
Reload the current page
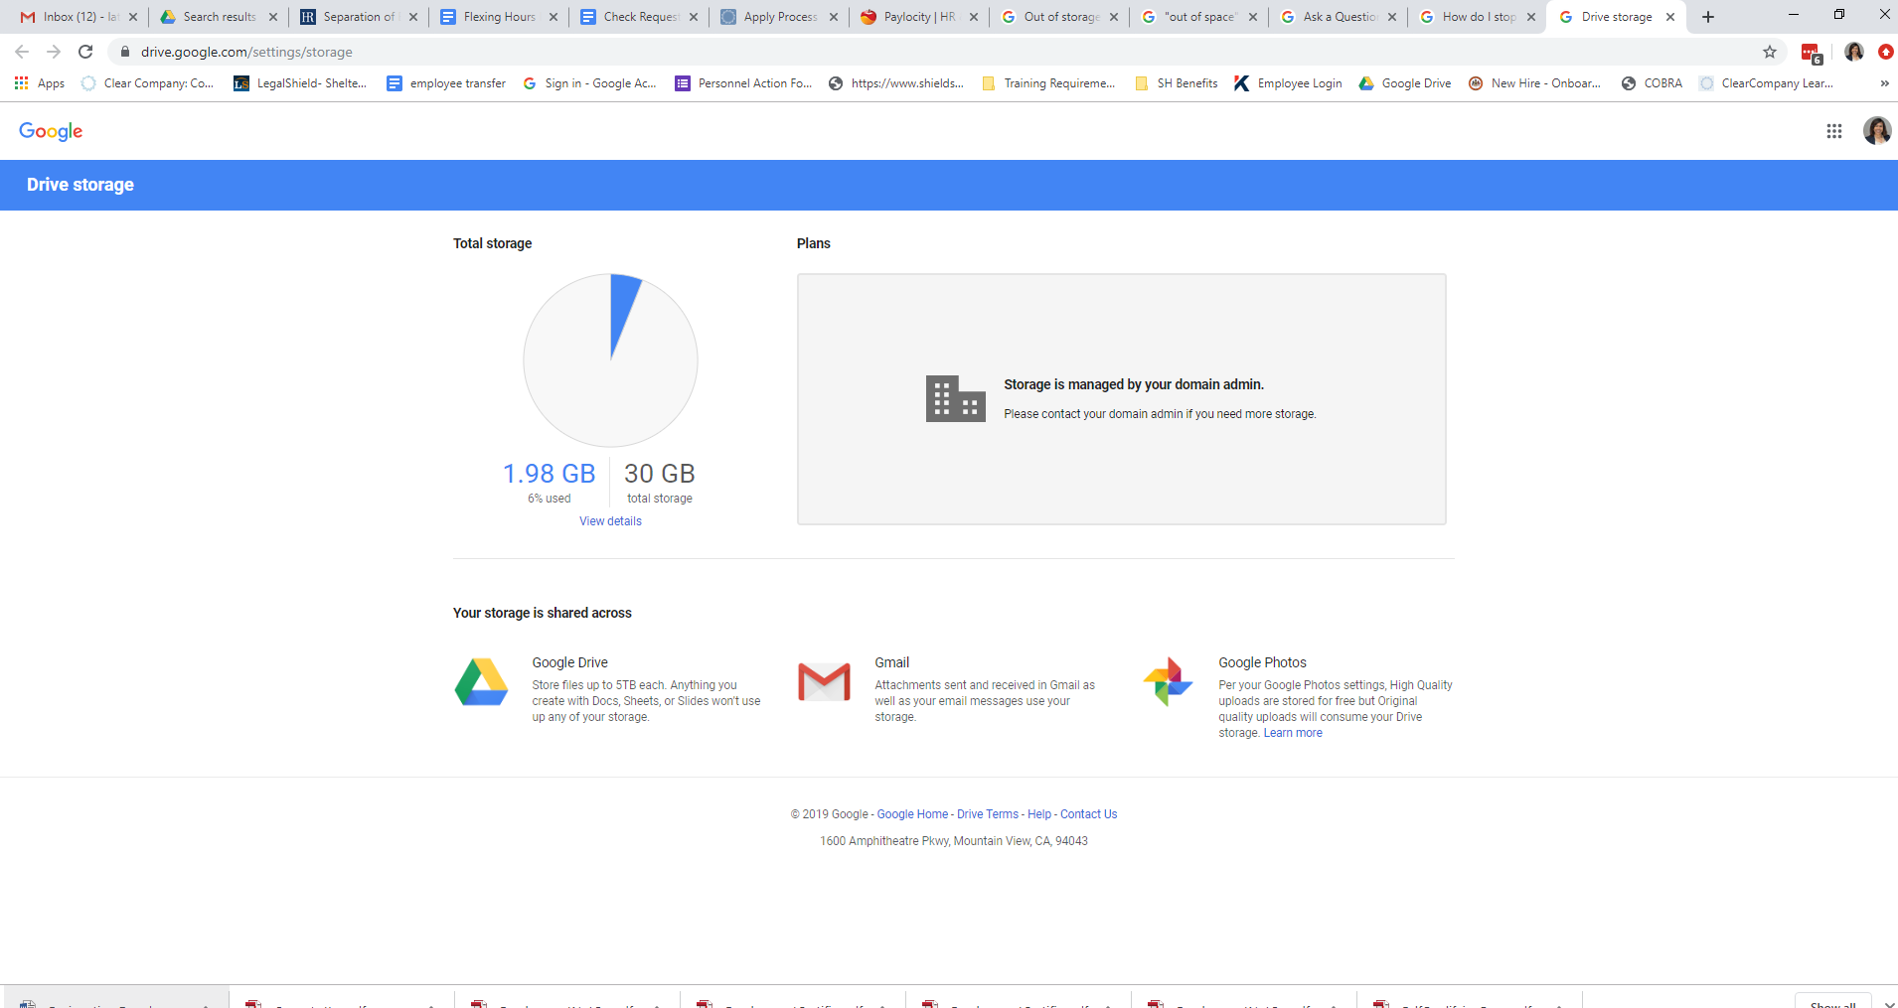coord(84,51)
